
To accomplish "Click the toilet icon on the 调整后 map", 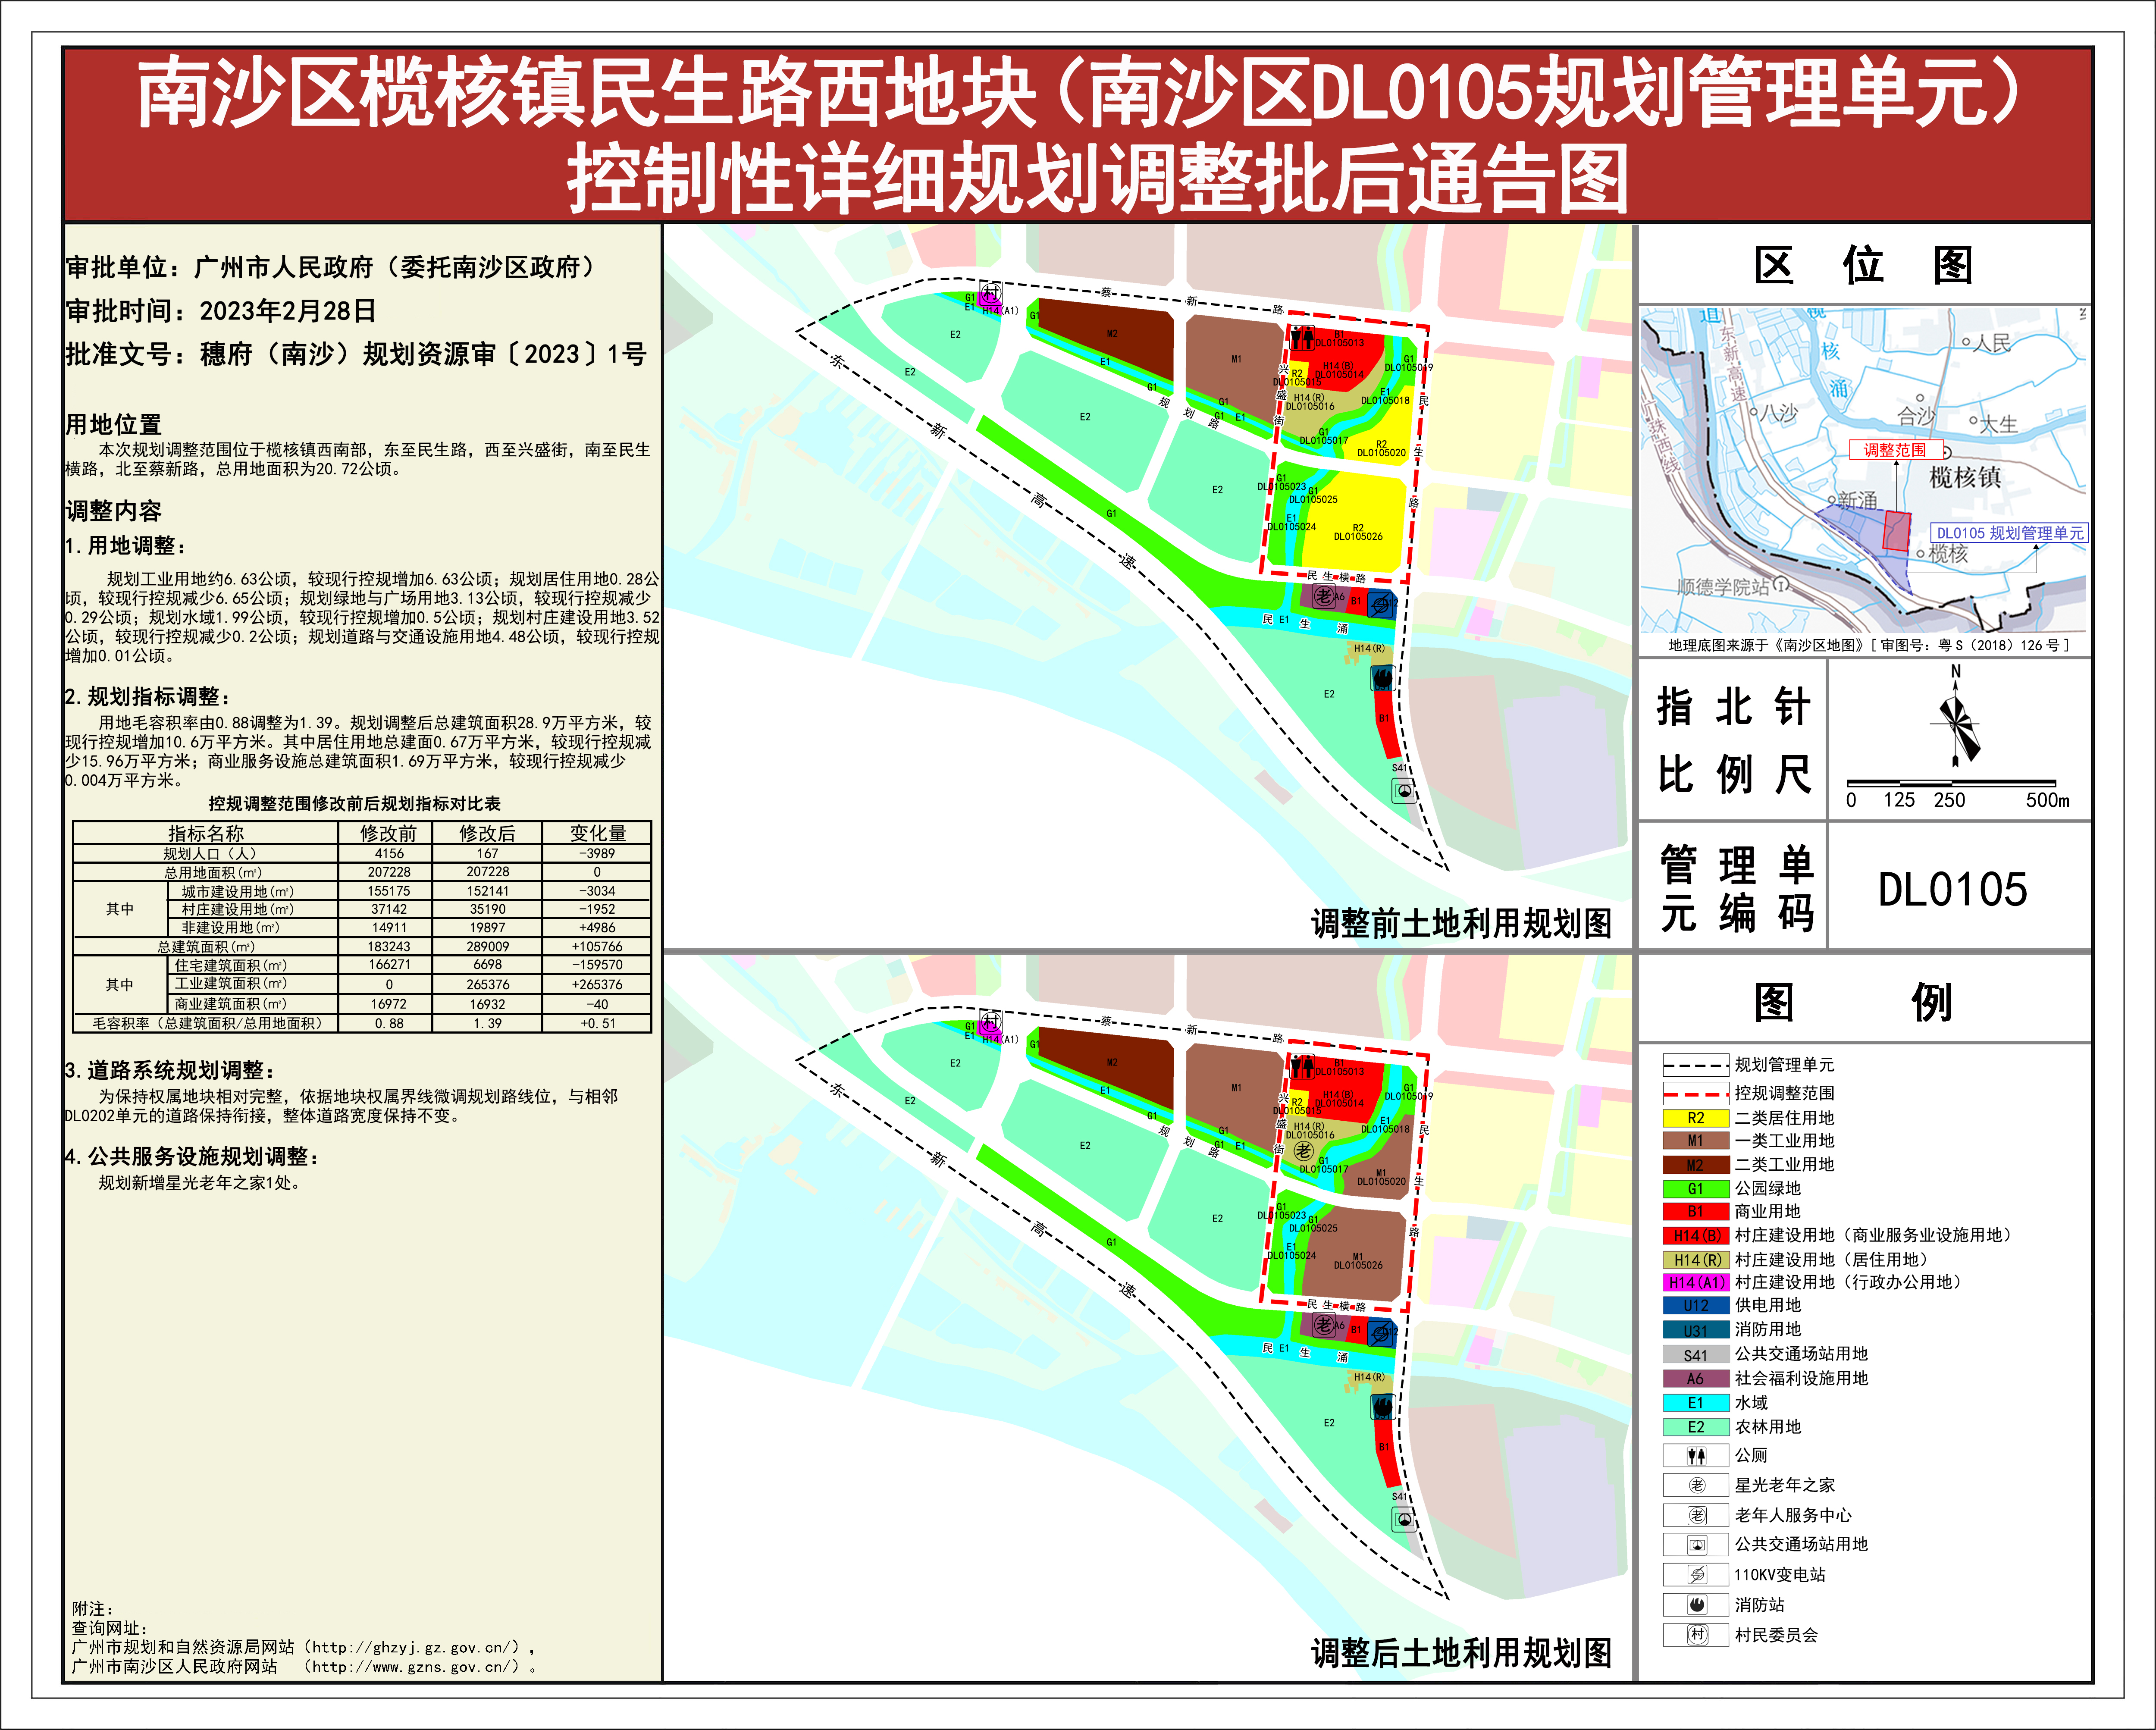I will 1301,1066.
